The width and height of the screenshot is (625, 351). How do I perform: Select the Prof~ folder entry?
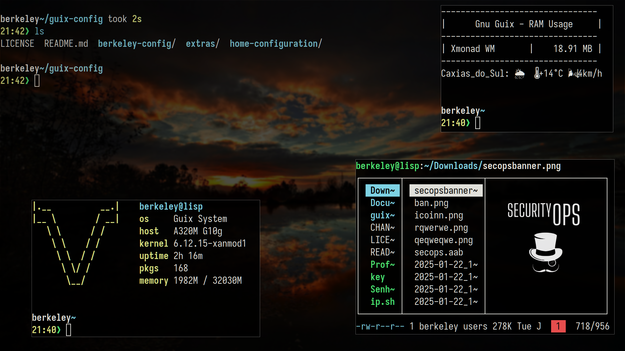pos(382,265)
